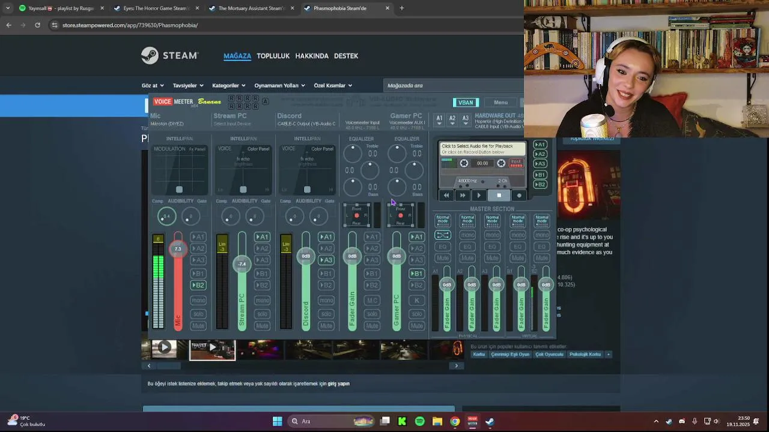Expand the Kategoriler Steam menu
This screenshot has width=769, height=432.
[x=228, y=85]
